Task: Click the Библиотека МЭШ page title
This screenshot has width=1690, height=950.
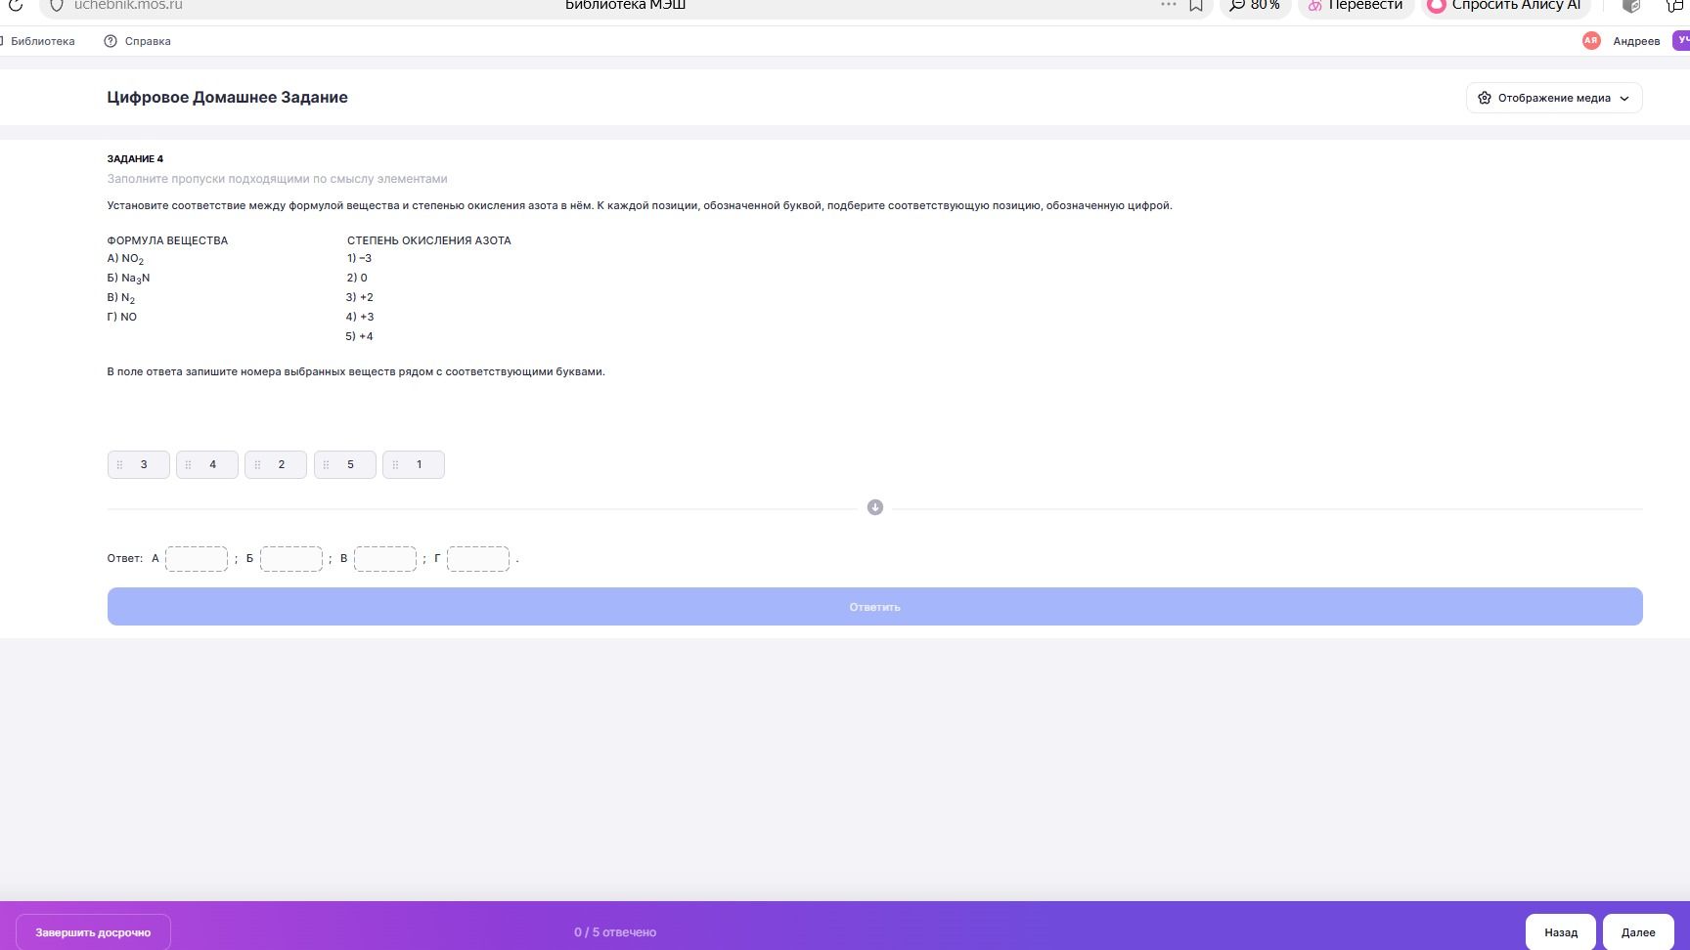Action: pyautogui.click(x=626, y=5)
